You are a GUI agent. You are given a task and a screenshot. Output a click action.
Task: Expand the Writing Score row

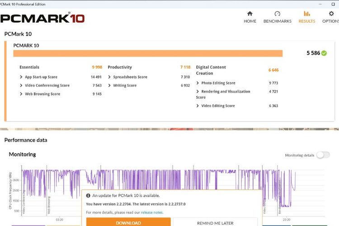pos(110,85)
